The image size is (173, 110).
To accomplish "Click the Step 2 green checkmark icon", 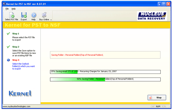I will coord(8,47).
